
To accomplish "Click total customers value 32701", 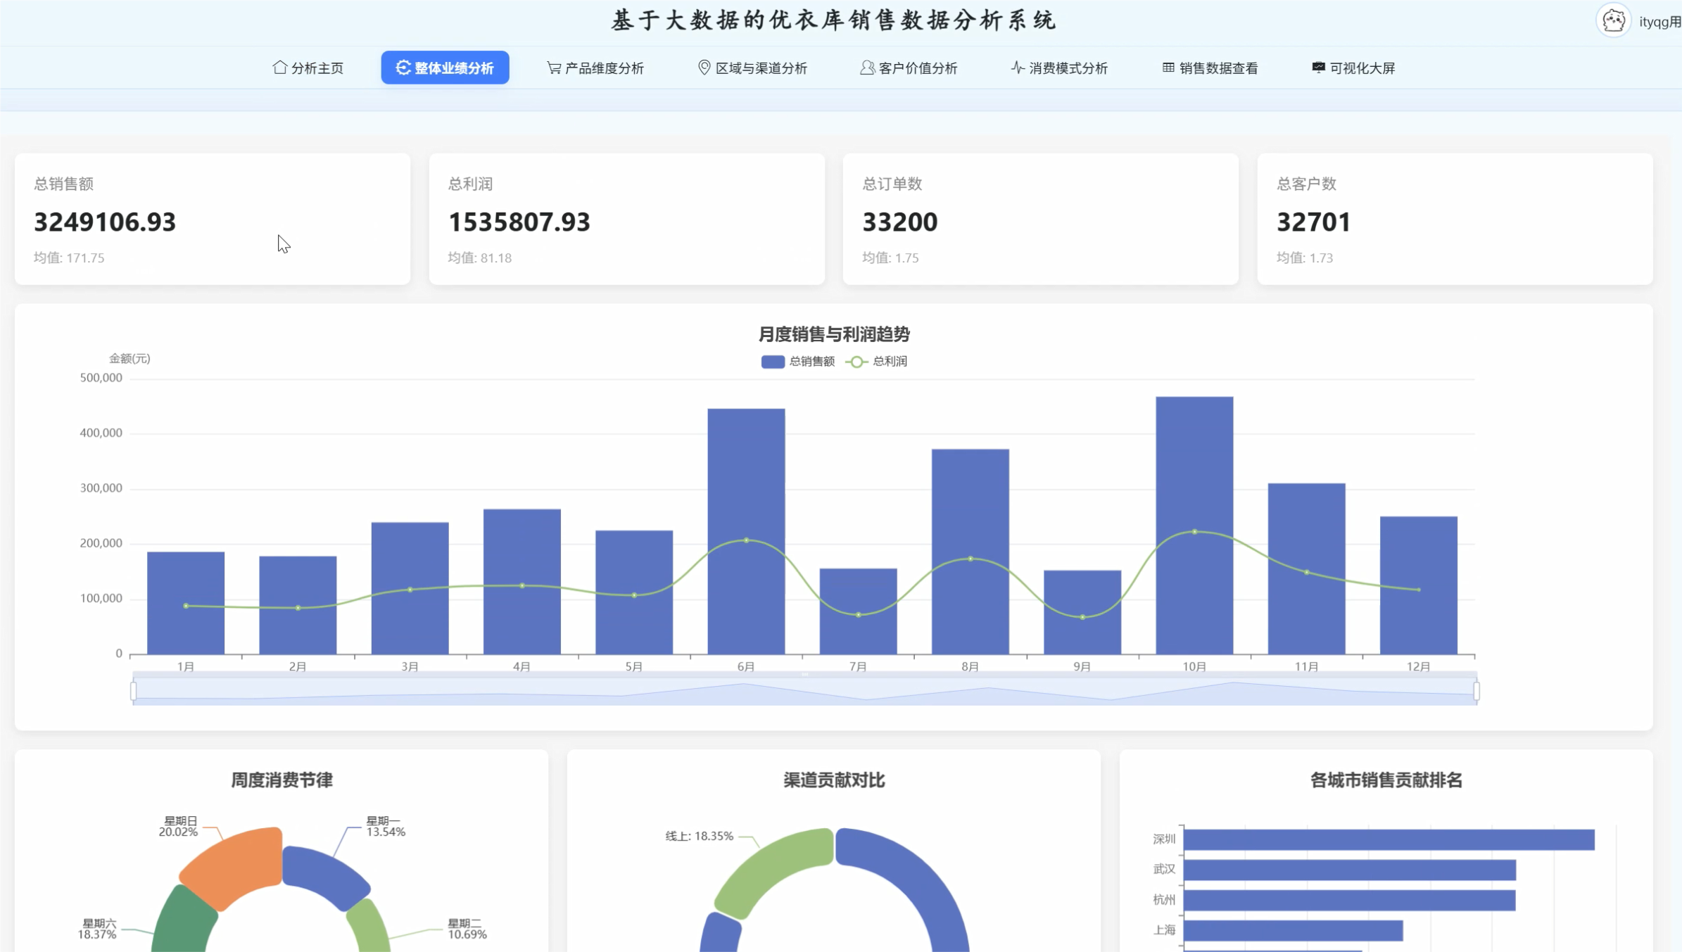I will [x=1314, y=222].
